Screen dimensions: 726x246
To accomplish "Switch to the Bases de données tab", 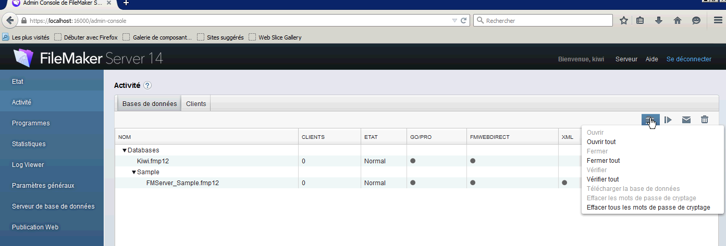I will coord(150,103).
